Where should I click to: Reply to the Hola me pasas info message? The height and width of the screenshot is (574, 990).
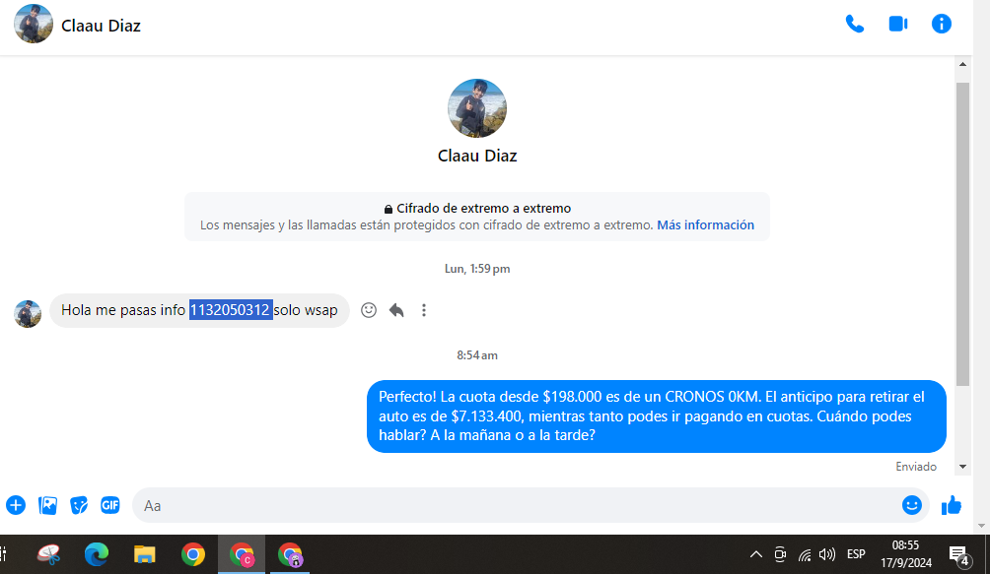(x=396, y=310)
